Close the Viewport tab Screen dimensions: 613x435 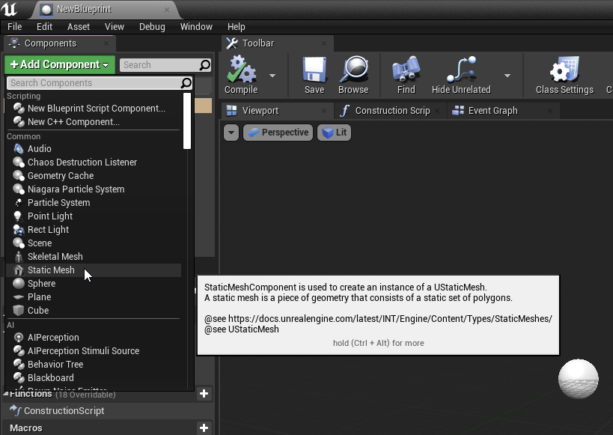click(323, 111)
